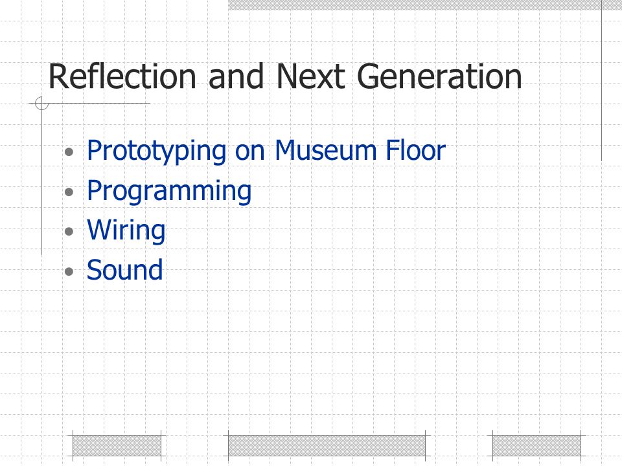Click the horizontal line beneath the title
Screen dimensions: 622x466
tap(89, 103)
